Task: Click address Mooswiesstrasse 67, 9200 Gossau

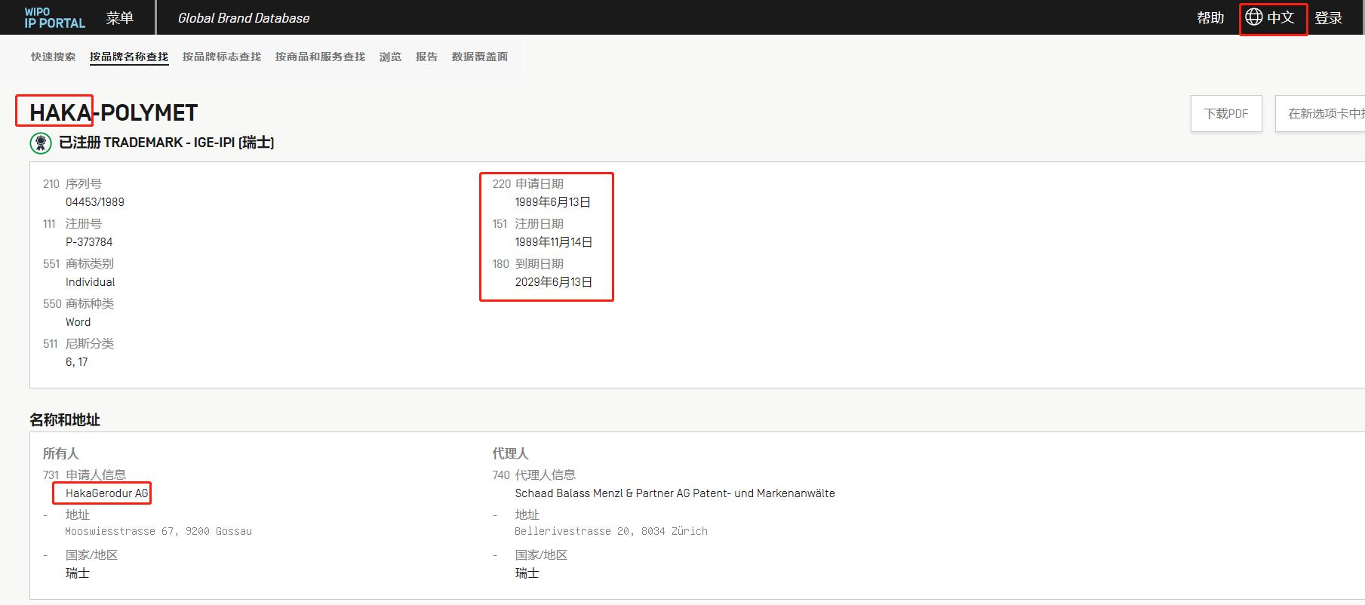Action: [x=158, y=531]
